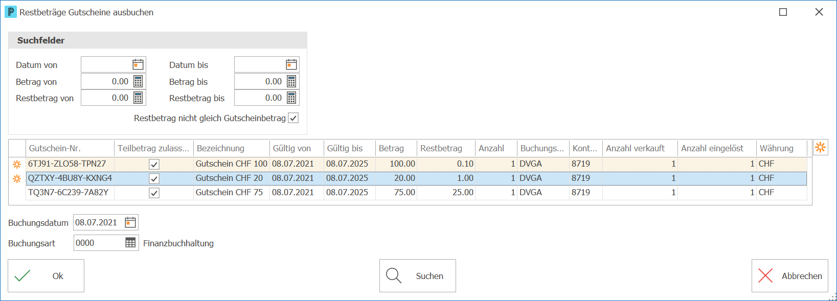Screen dimensions: 837x301
Task: Open calculator for Betrag von field
Action: coord(138,81)
